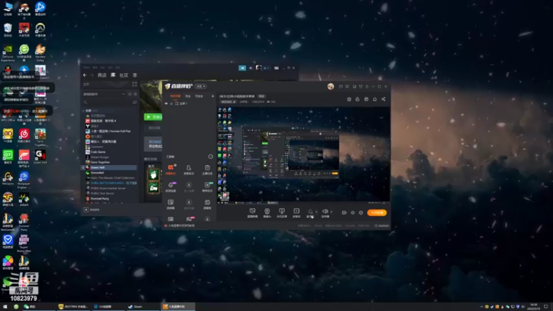Click the notification bell icon in Douyu header
This screenshot has width=553, height=311.
click(x=375, y=100)
